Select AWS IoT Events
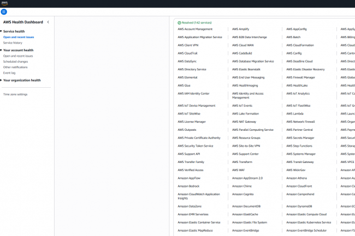Viewport: 355px width, 236px height. click(242, 106)
